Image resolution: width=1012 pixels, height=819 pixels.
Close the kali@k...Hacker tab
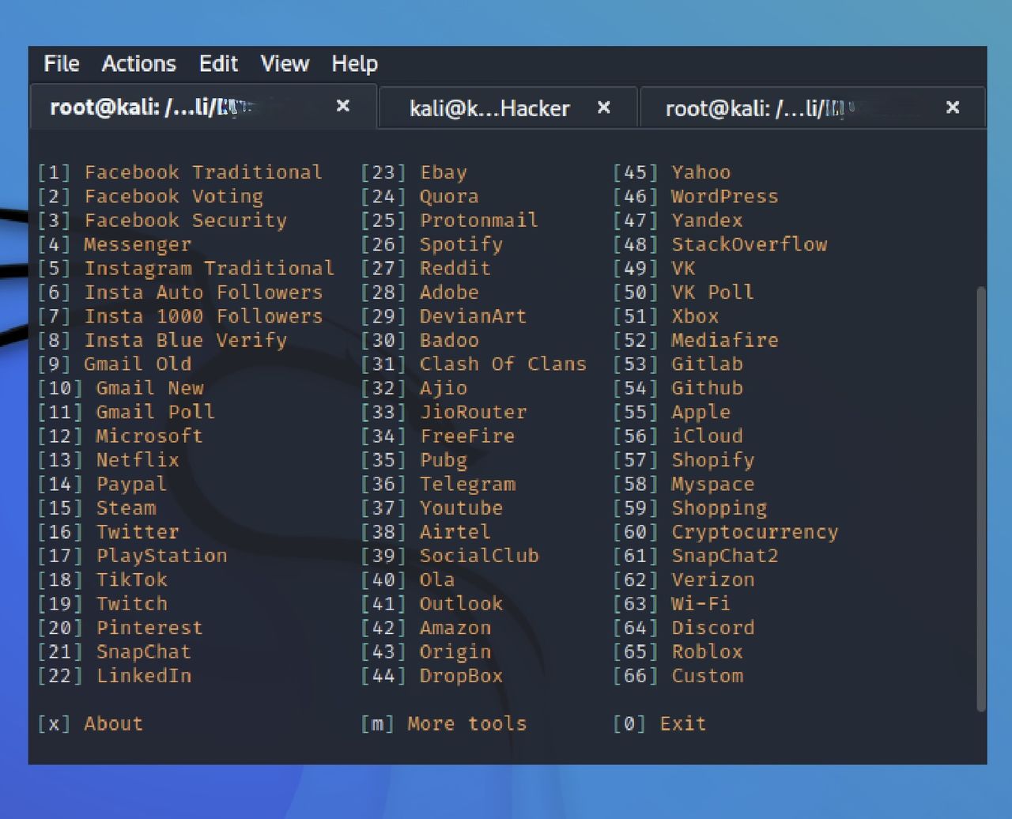point(604,107)
